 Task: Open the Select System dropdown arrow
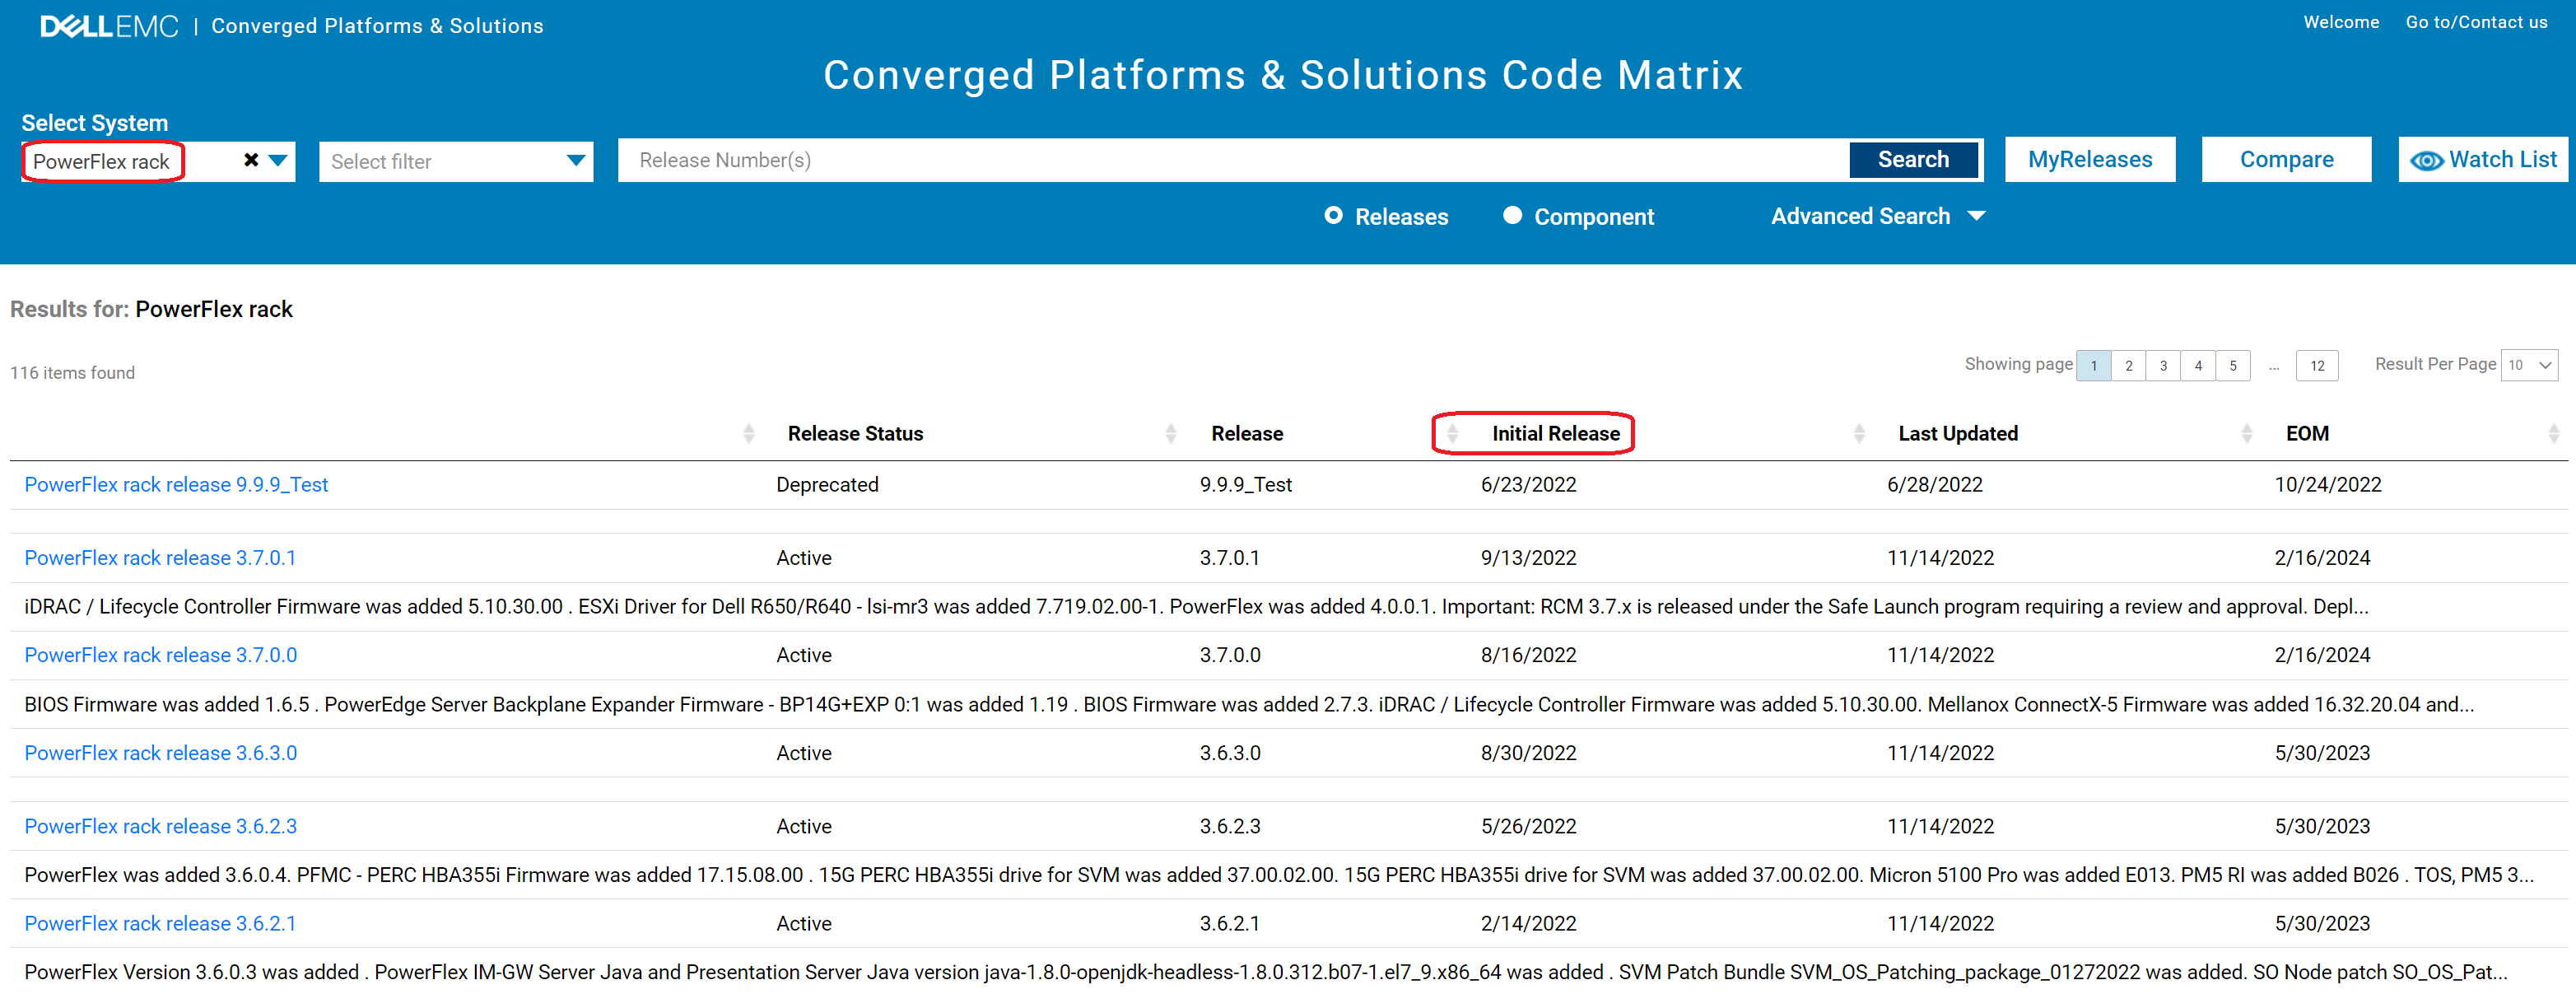pos(279,160)
